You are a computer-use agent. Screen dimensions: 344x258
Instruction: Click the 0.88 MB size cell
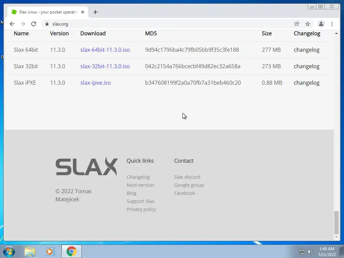click(x=272, y=83)
